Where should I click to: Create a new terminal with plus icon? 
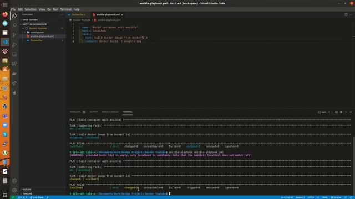329,112
